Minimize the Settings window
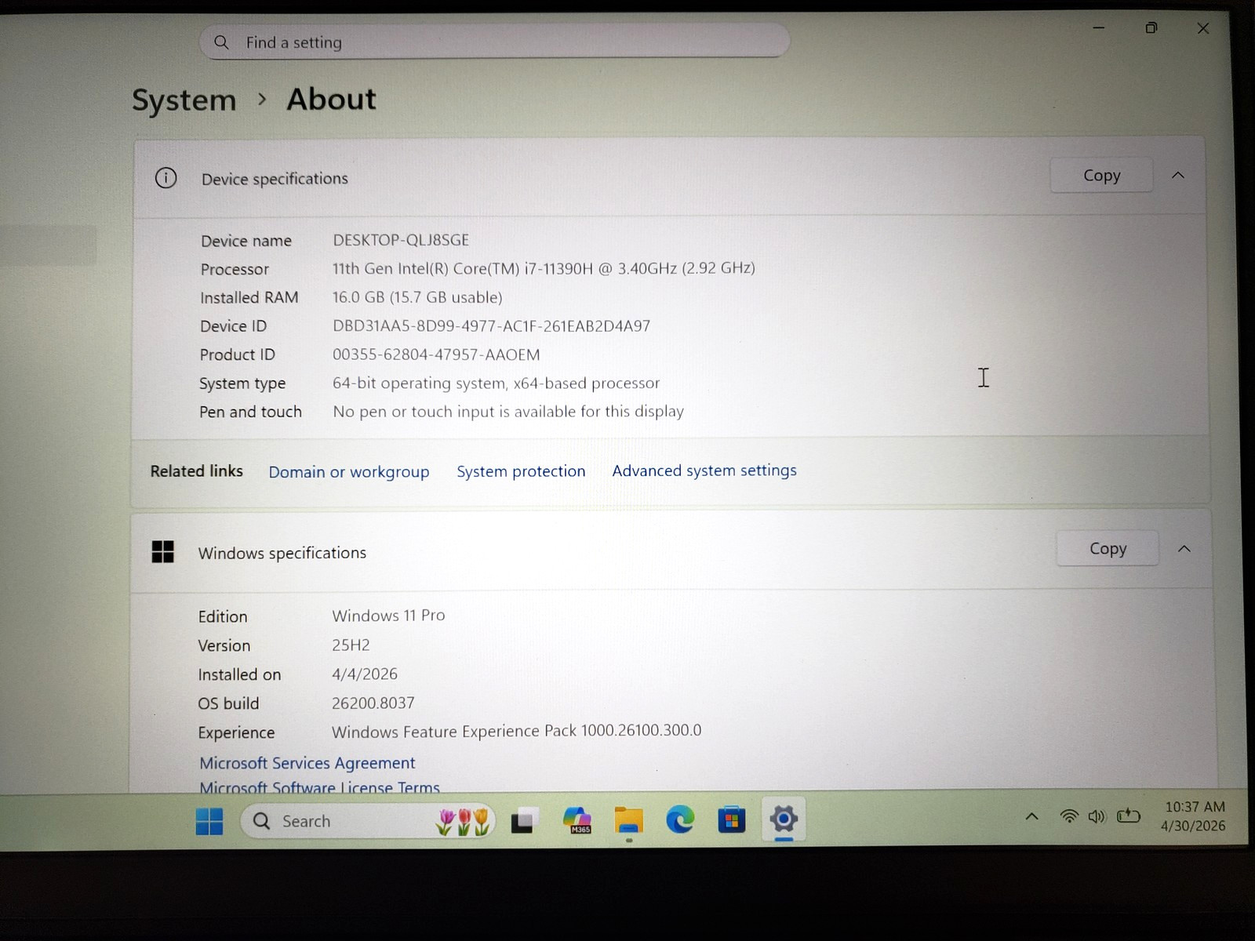 click(1099, 28)
